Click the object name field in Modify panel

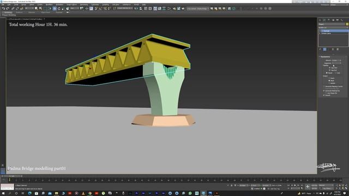pyautogui.click(x=332, y=24)
